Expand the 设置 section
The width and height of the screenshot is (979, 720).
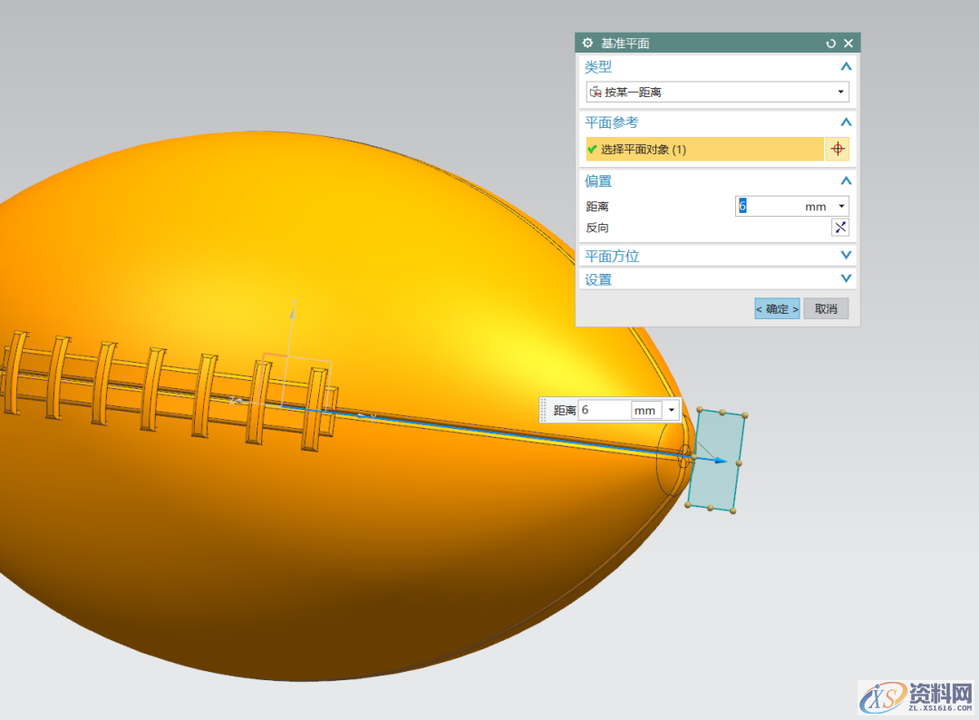pos(846,279)
